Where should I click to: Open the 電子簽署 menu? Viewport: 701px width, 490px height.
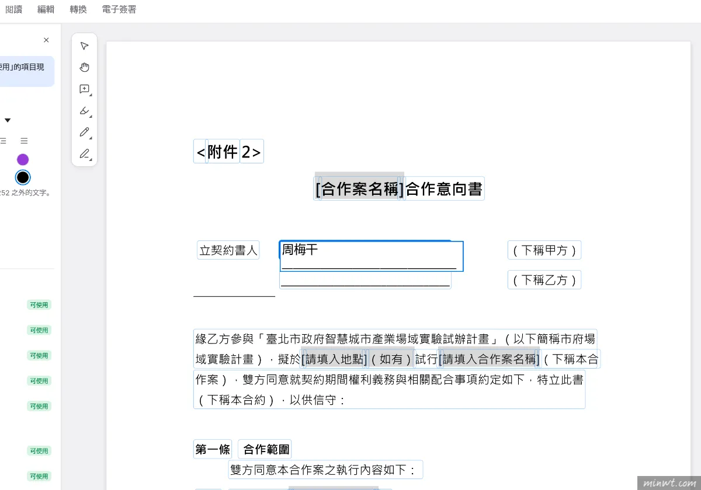(x=119, y=9)
